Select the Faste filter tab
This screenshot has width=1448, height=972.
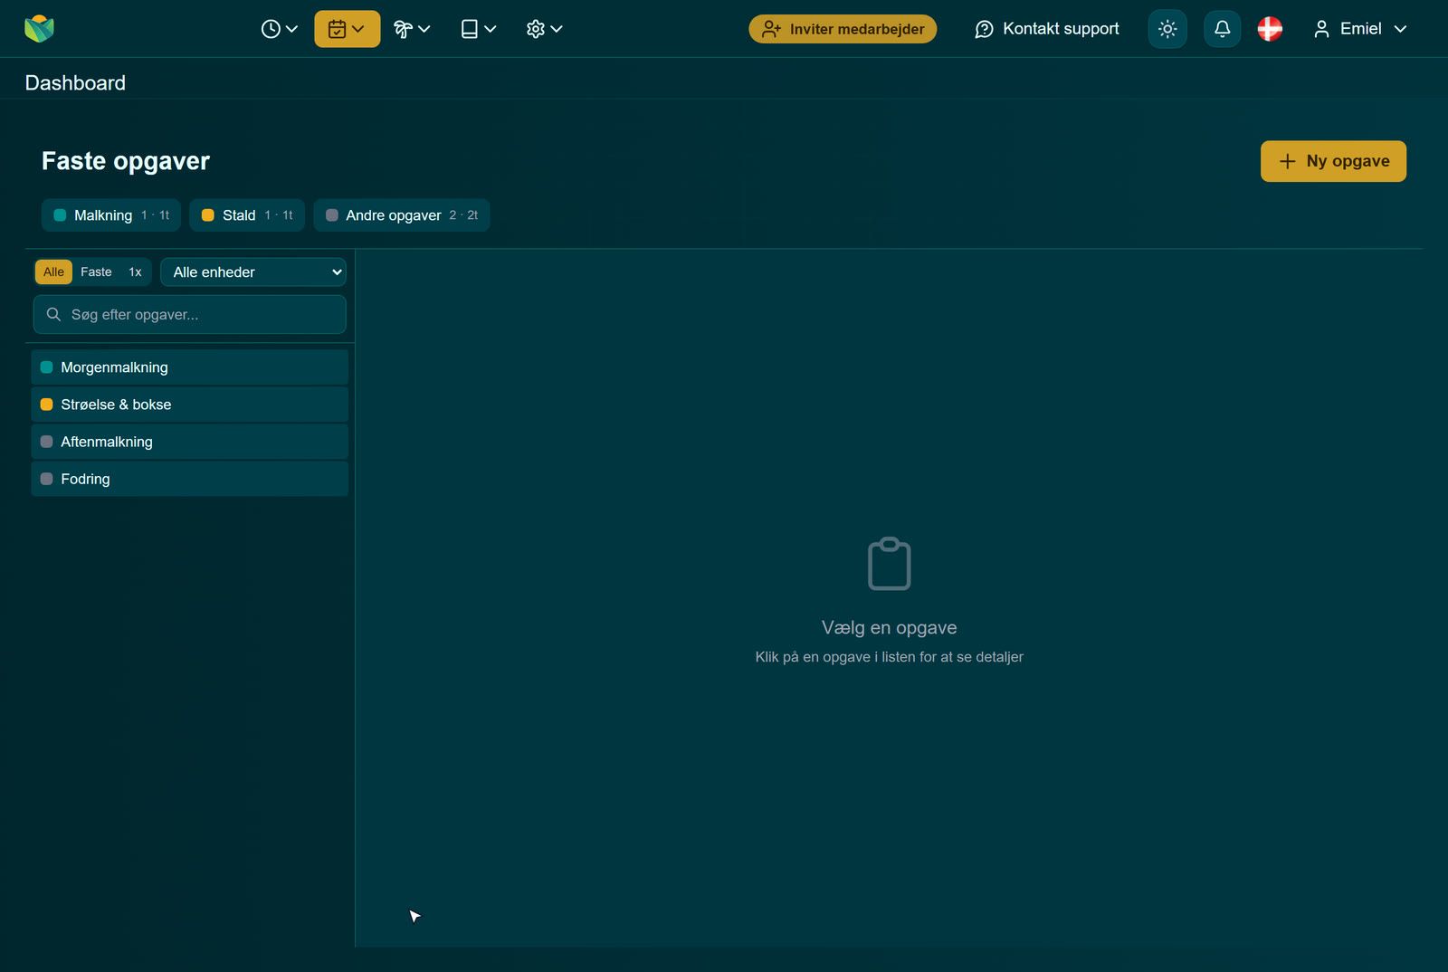coord(96,272)
